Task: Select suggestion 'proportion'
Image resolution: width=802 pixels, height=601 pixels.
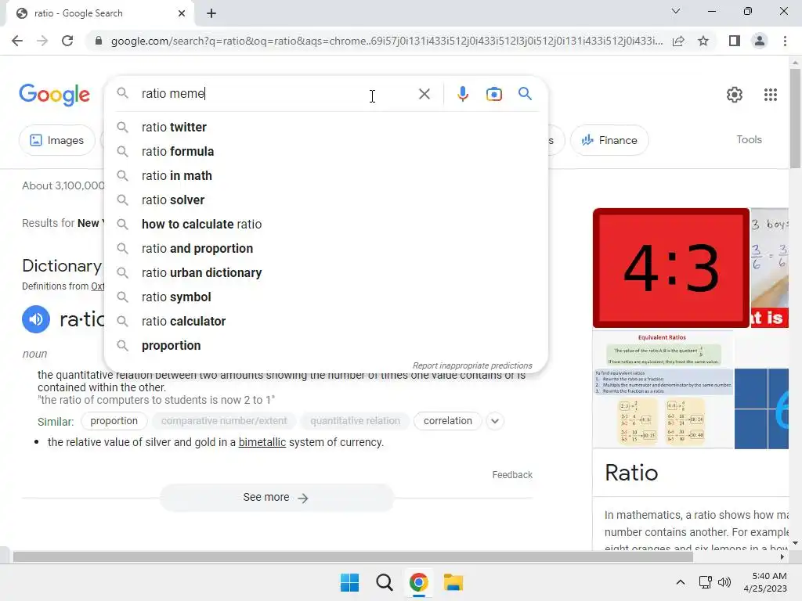Action: pos(326,345)
